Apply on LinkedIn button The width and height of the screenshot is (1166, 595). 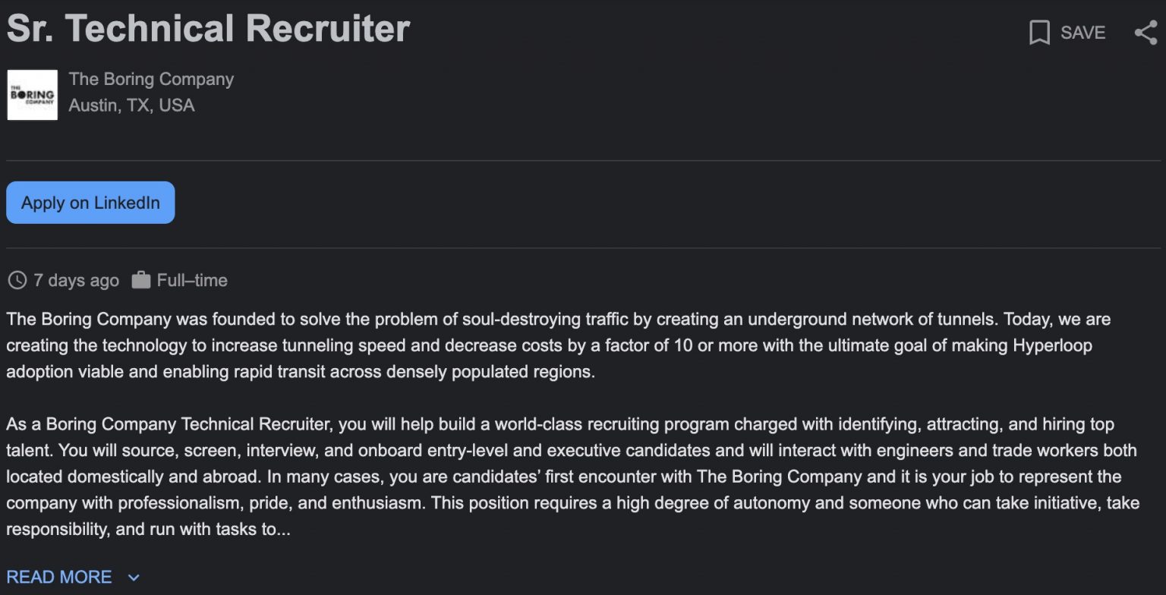click(90, 203)
